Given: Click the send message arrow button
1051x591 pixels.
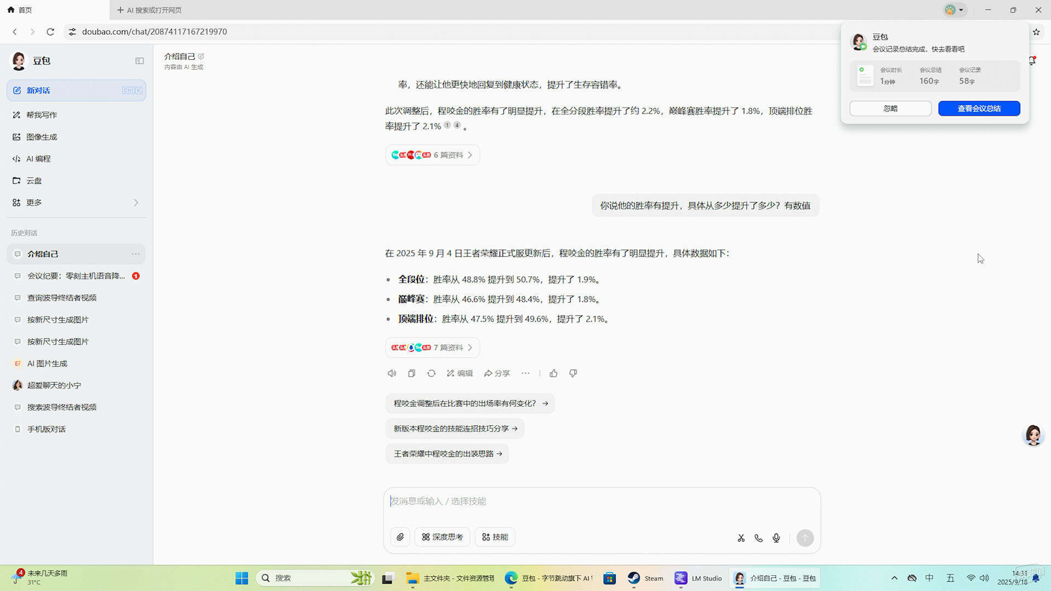Looking at the screenshot, I should [805, 538].
